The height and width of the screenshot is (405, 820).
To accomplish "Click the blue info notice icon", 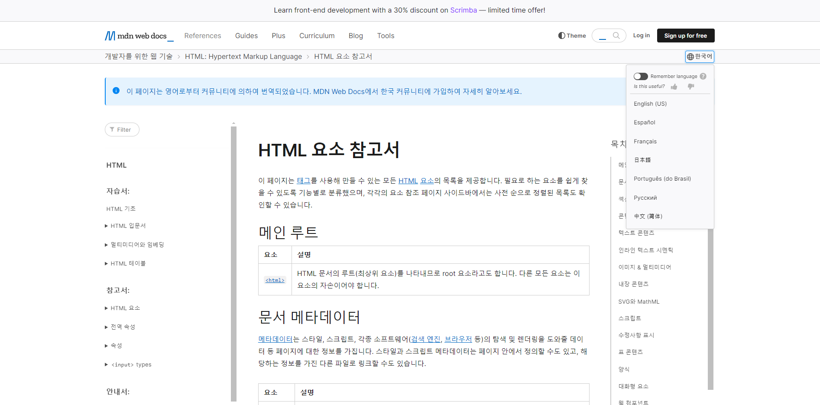I will coord(116,91).
